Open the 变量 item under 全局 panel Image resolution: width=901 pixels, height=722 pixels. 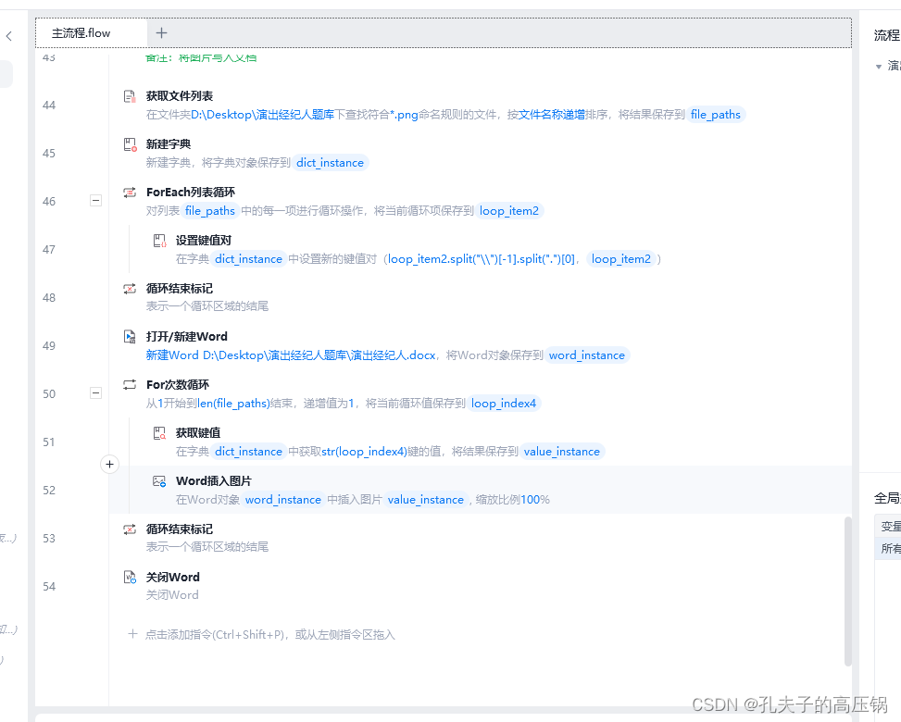pos(891,526)
